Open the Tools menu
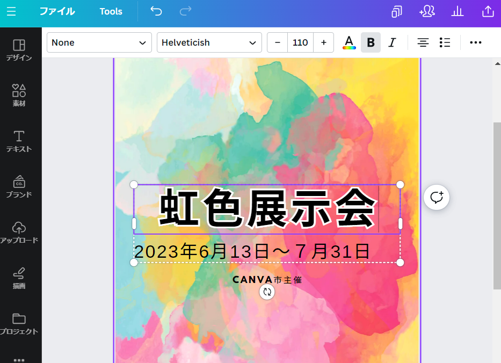Image resolution: width=501 pixels, height=363 pixels. coord(111,11)
